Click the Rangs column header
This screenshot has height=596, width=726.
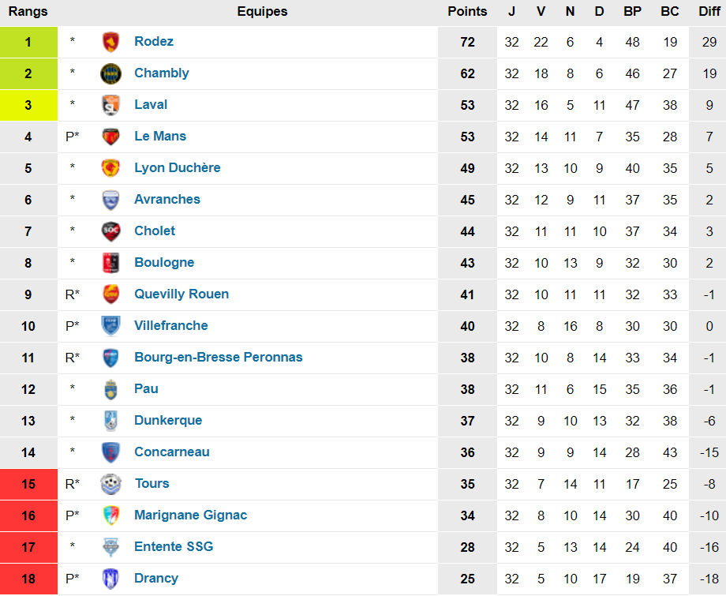(28, 12)
